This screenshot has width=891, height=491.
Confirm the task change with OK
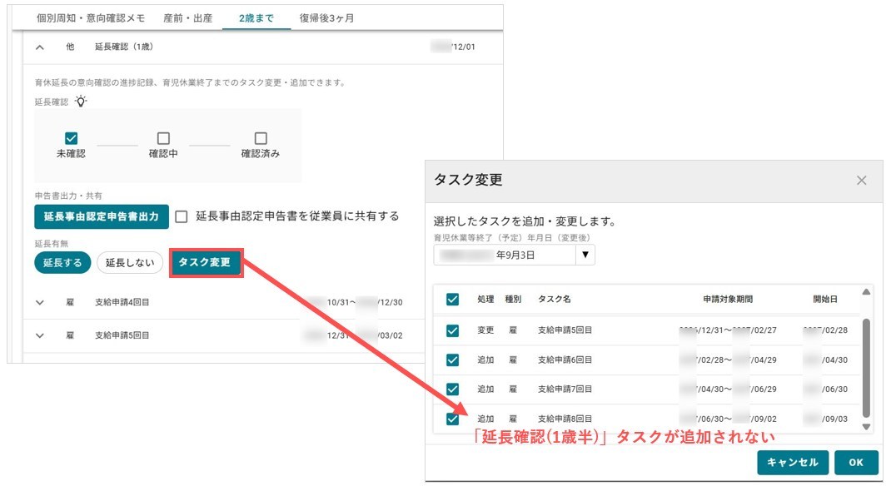tap(856, 462)
